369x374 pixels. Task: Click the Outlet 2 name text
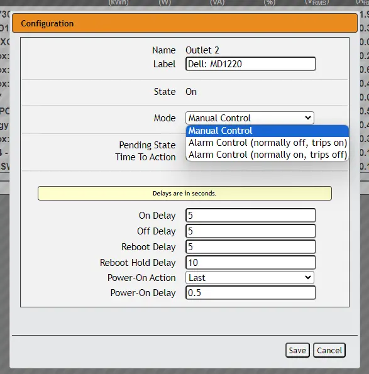[202, 50]
